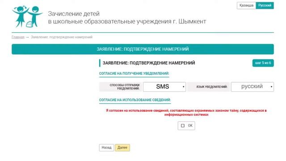Click the 'Согласие на использование сведений' heading
The image size is (286, 161).
pyautogui.click(x=135, y=100)
